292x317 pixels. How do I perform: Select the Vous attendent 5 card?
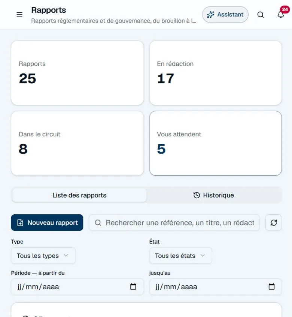[216, 144]
